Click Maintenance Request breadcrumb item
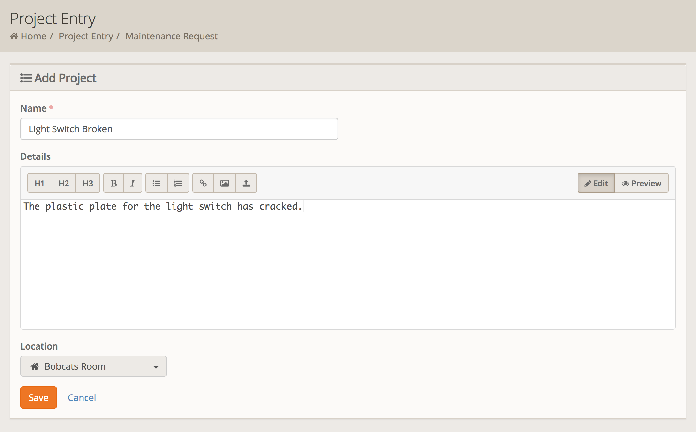 coord(171,36)
